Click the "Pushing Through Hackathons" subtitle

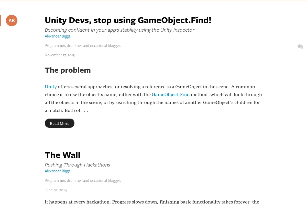pos(78,165)
